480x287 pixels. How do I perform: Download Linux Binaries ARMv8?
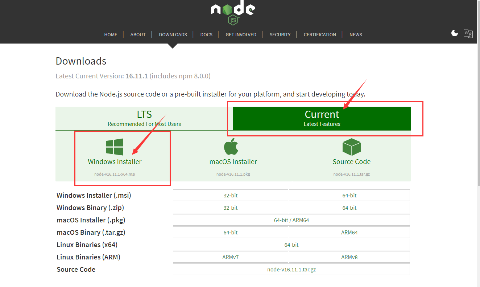[349, 257]
